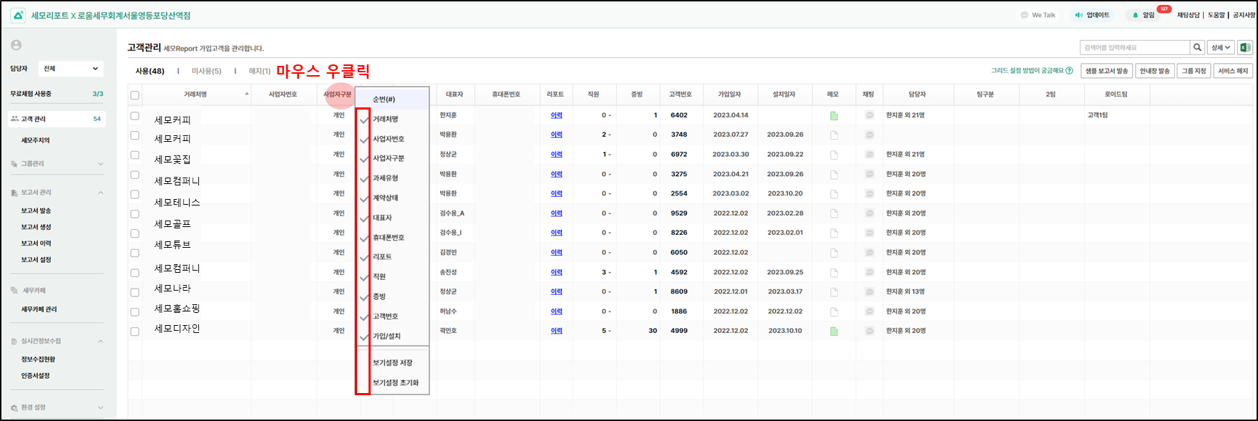Click the magnifier search icon

pyautogui.click(x=1197, y=48)
